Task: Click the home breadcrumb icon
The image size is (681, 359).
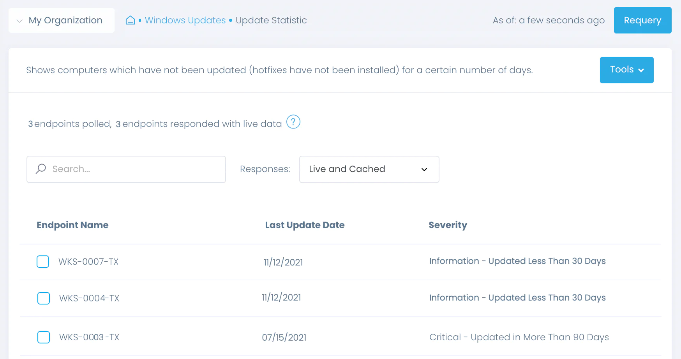Action: [x=130, y=20]
